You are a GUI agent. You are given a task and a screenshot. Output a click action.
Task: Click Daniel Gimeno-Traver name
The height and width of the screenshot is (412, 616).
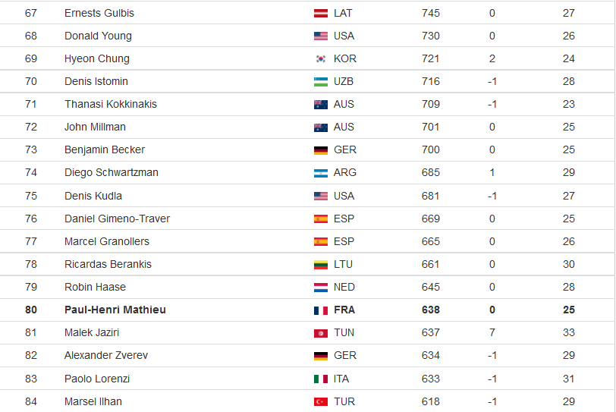(117, 219)
